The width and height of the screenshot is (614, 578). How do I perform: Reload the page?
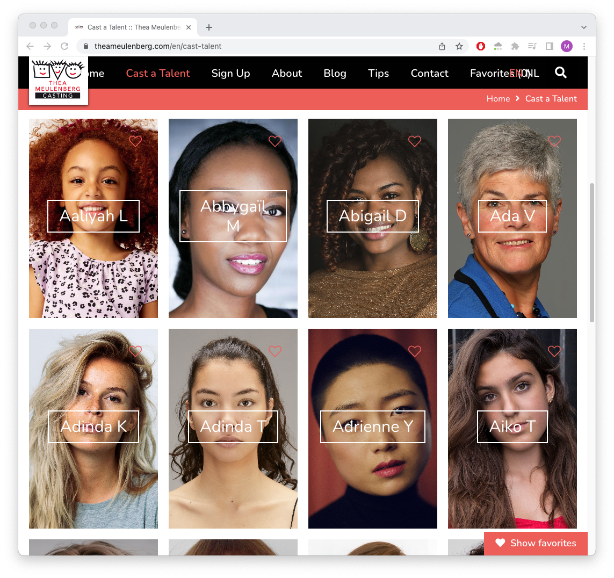64,46
